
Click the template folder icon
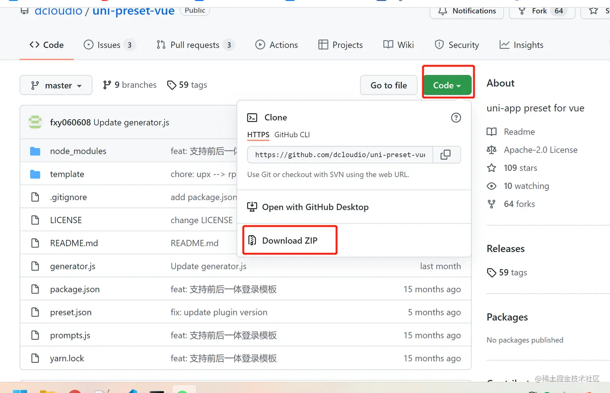point(35,174)
